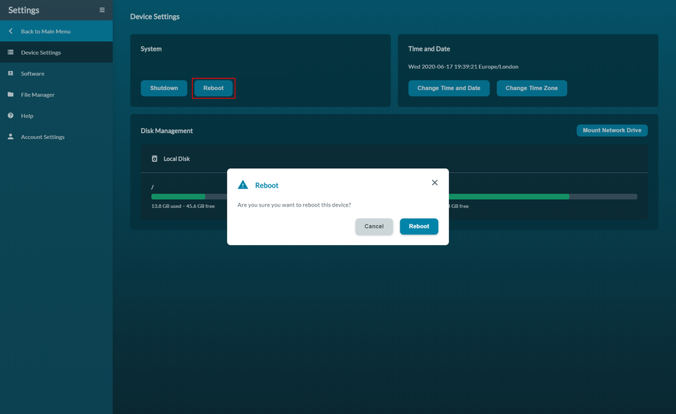Viewport: 676px width, 414px height.
Task: Go to Back to Main Menu
Action: point(57,31)
